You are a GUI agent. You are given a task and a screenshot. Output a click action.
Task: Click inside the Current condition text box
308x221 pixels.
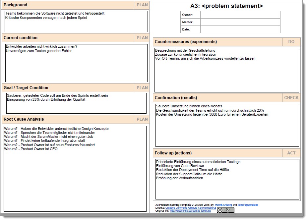(x=76, y=66)
